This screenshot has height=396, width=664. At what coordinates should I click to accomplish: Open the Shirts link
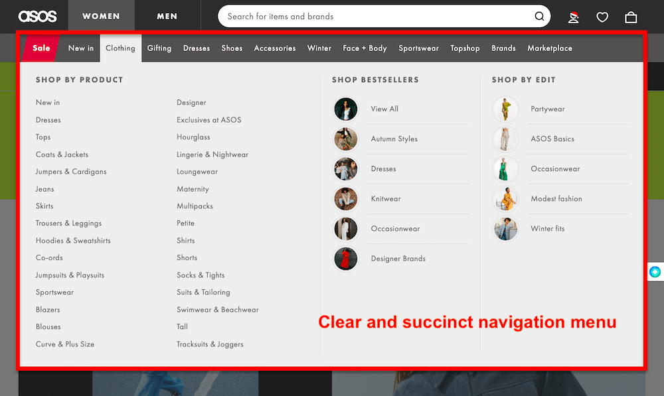click(186, 240)
